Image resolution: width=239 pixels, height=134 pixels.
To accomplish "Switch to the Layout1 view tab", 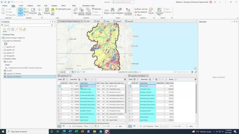I will click(x=117, y=21).
